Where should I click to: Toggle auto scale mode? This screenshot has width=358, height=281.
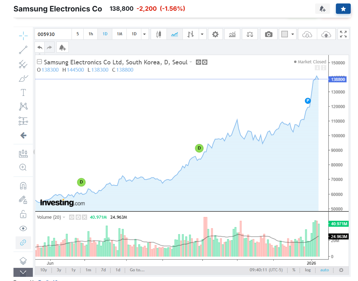324,270
